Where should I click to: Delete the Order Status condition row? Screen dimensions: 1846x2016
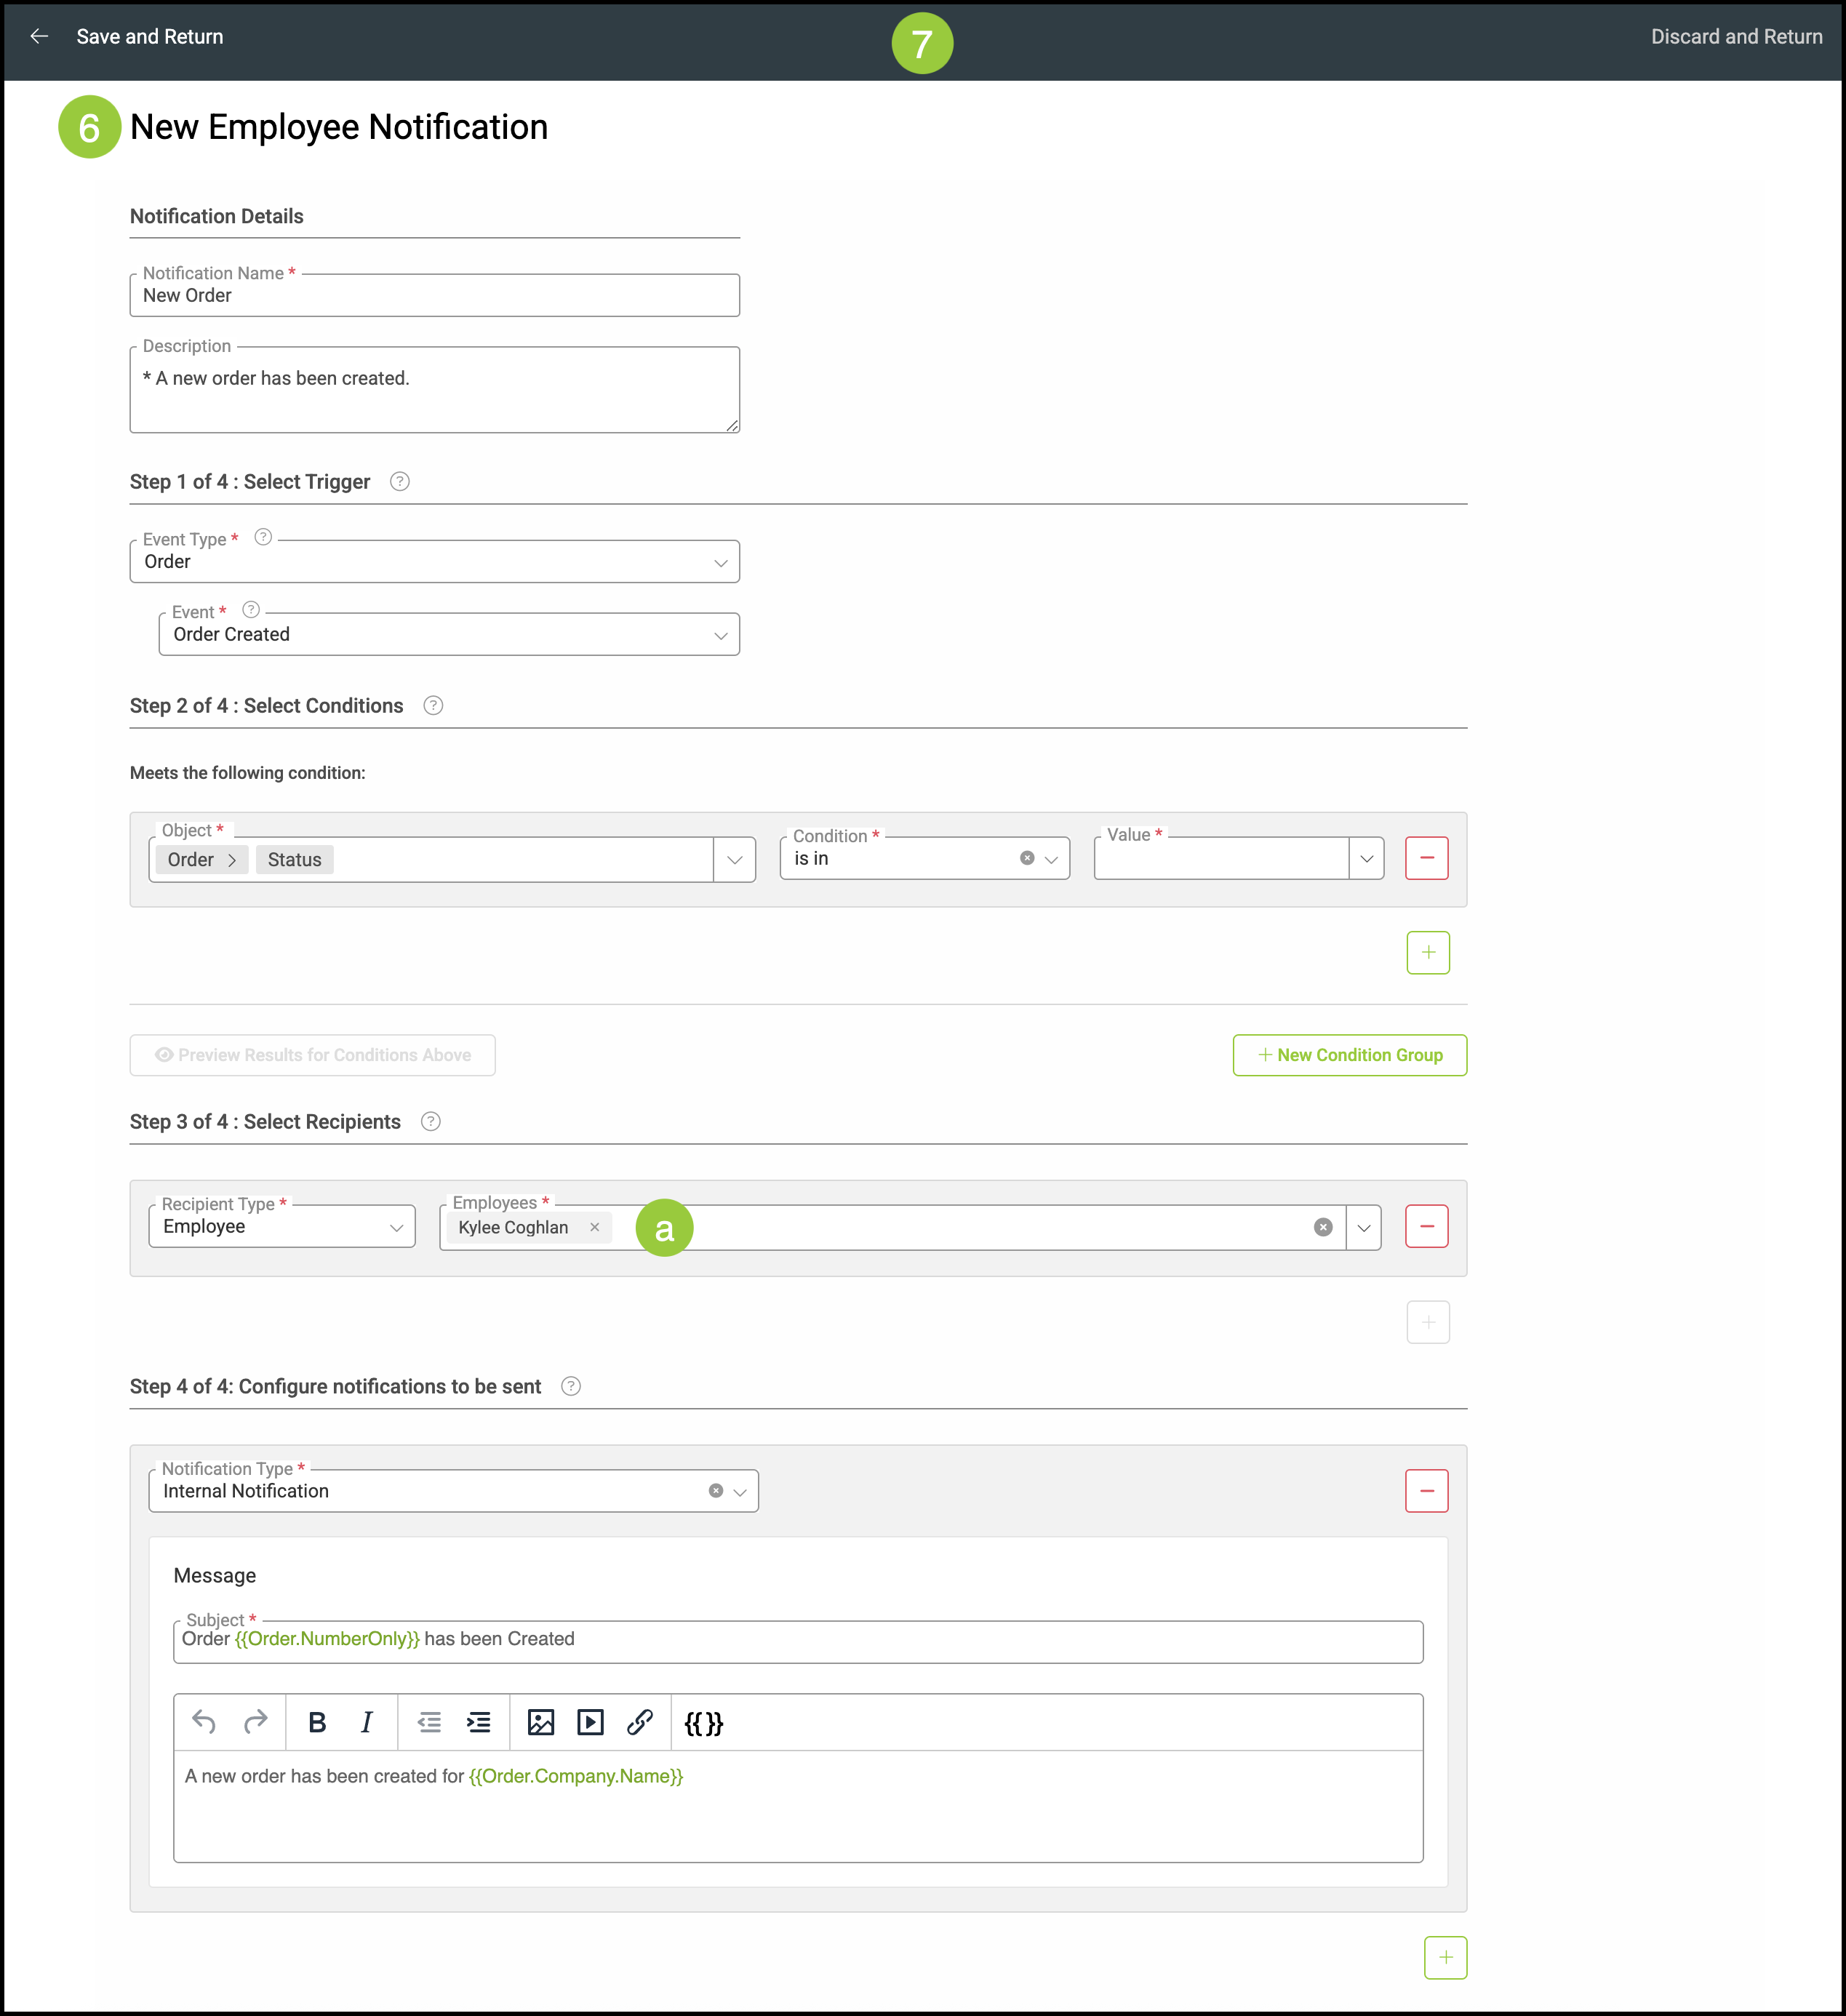click(1426, 858)
